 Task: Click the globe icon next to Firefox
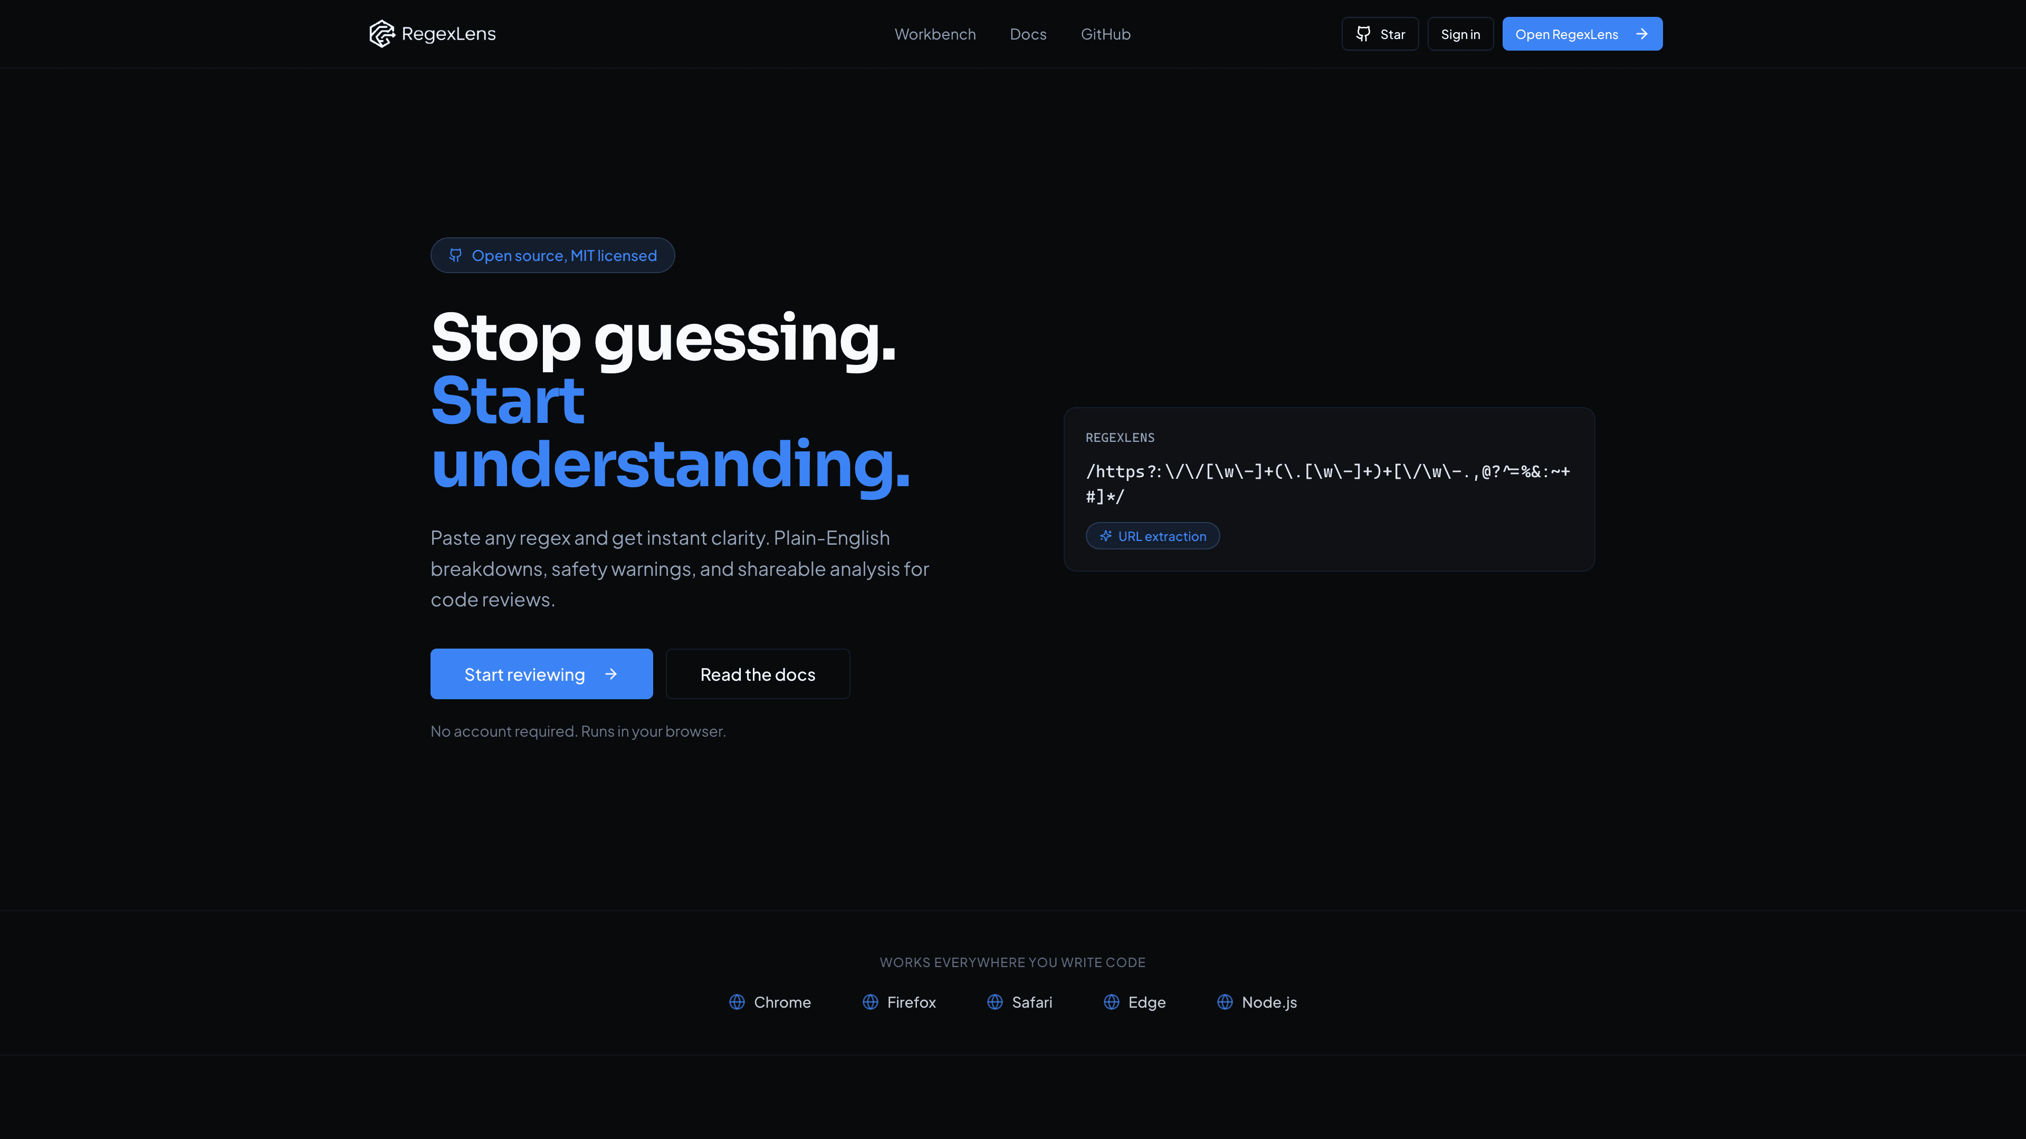click(871, 1002)
